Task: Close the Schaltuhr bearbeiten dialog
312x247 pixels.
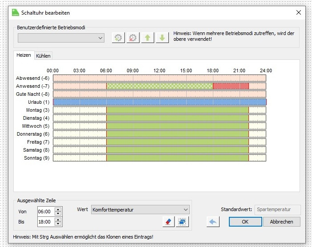Action: click(299, 12)
